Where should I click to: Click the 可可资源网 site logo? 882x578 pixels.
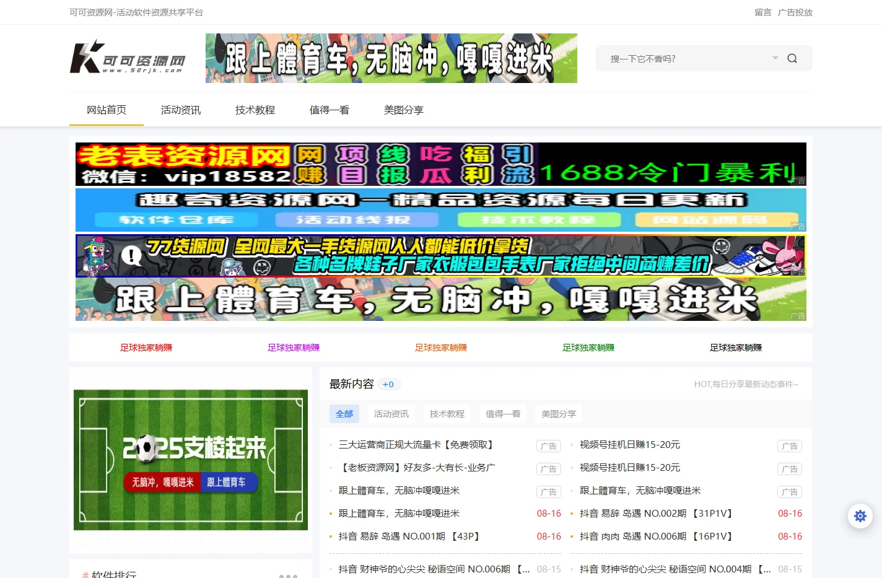128,58
